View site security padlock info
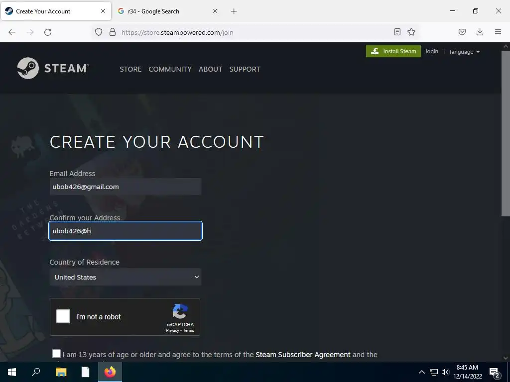 coord(113,32)
